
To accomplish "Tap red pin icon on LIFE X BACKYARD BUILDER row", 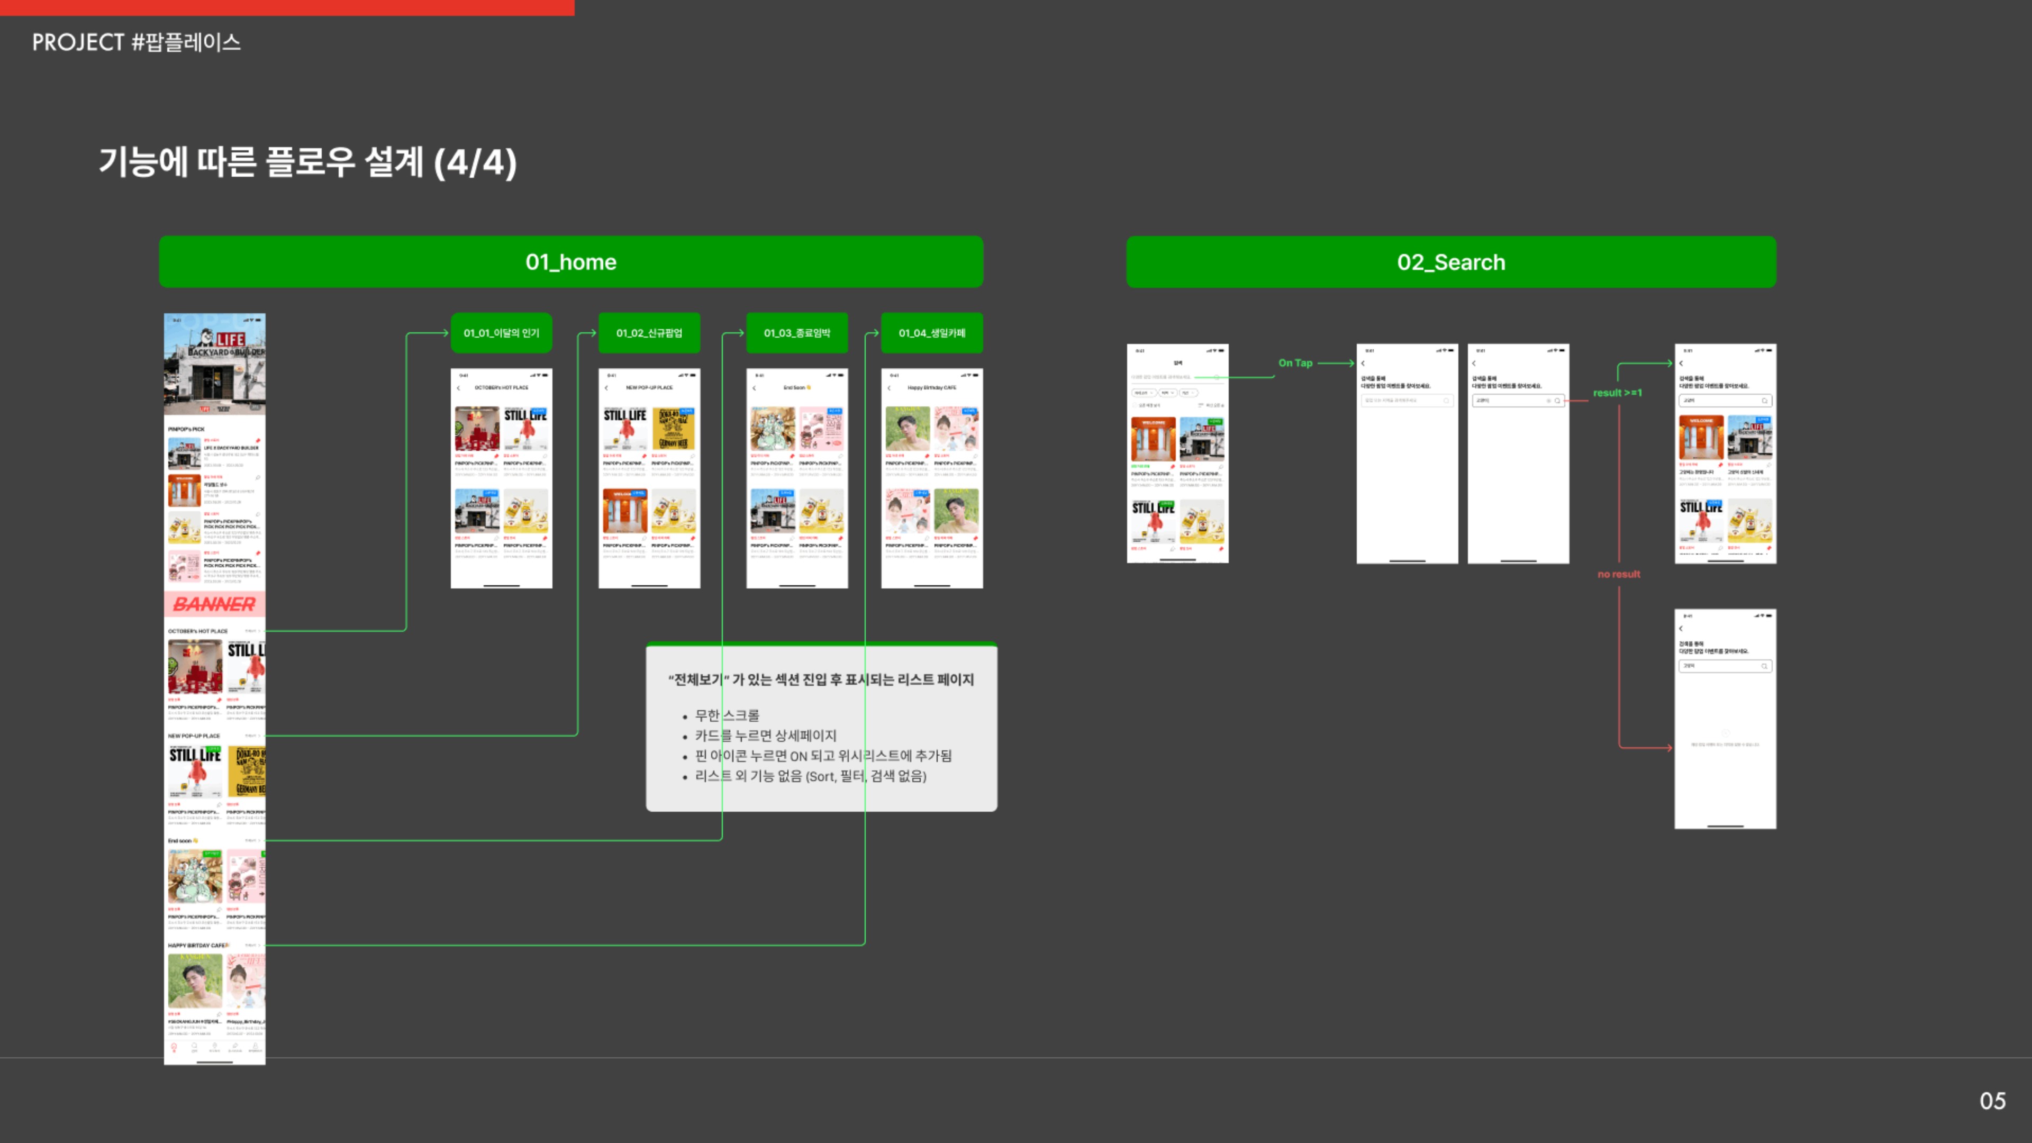I will [x=258, y=441].
